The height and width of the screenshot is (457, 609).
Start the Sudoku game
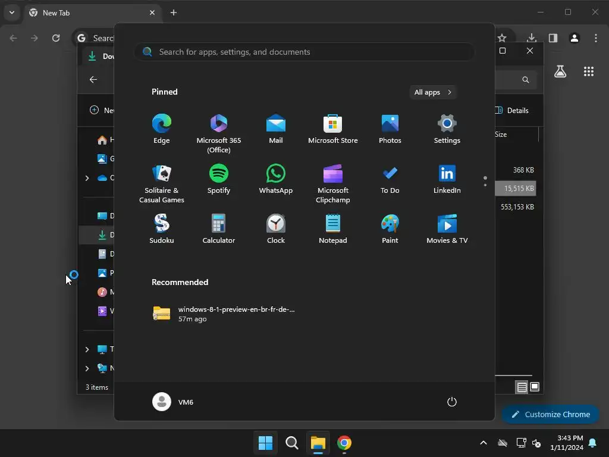coord(162,229)
